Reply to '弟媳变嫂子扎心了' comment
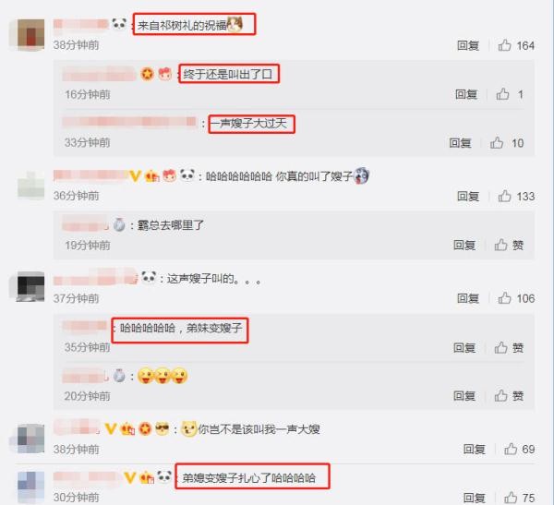This screenshot has width=554, height=505. click(x=475, y=498)
